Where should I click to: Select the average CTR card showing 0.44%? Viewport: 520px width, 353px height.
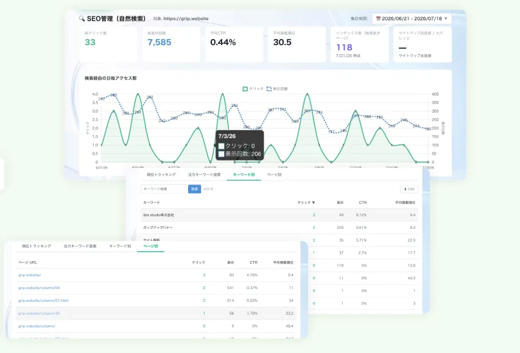(234, 44)
